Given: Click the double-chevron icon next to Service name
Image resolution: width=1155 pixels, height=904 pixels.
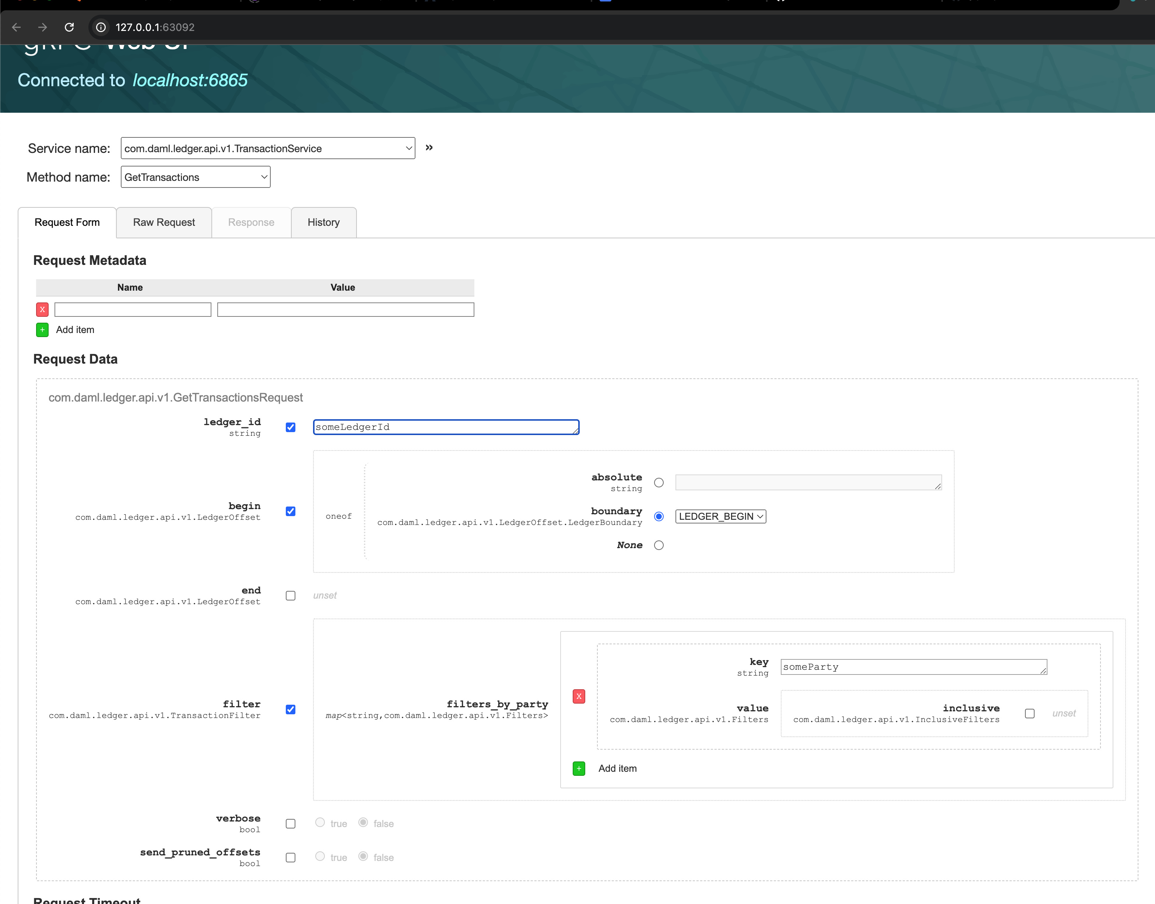Looking at the screenshot, I should pos(429,148).
